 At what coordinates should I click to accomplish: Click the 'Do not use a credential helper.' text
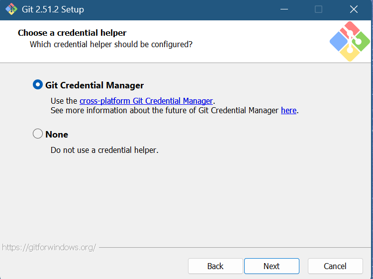point(104,150)
